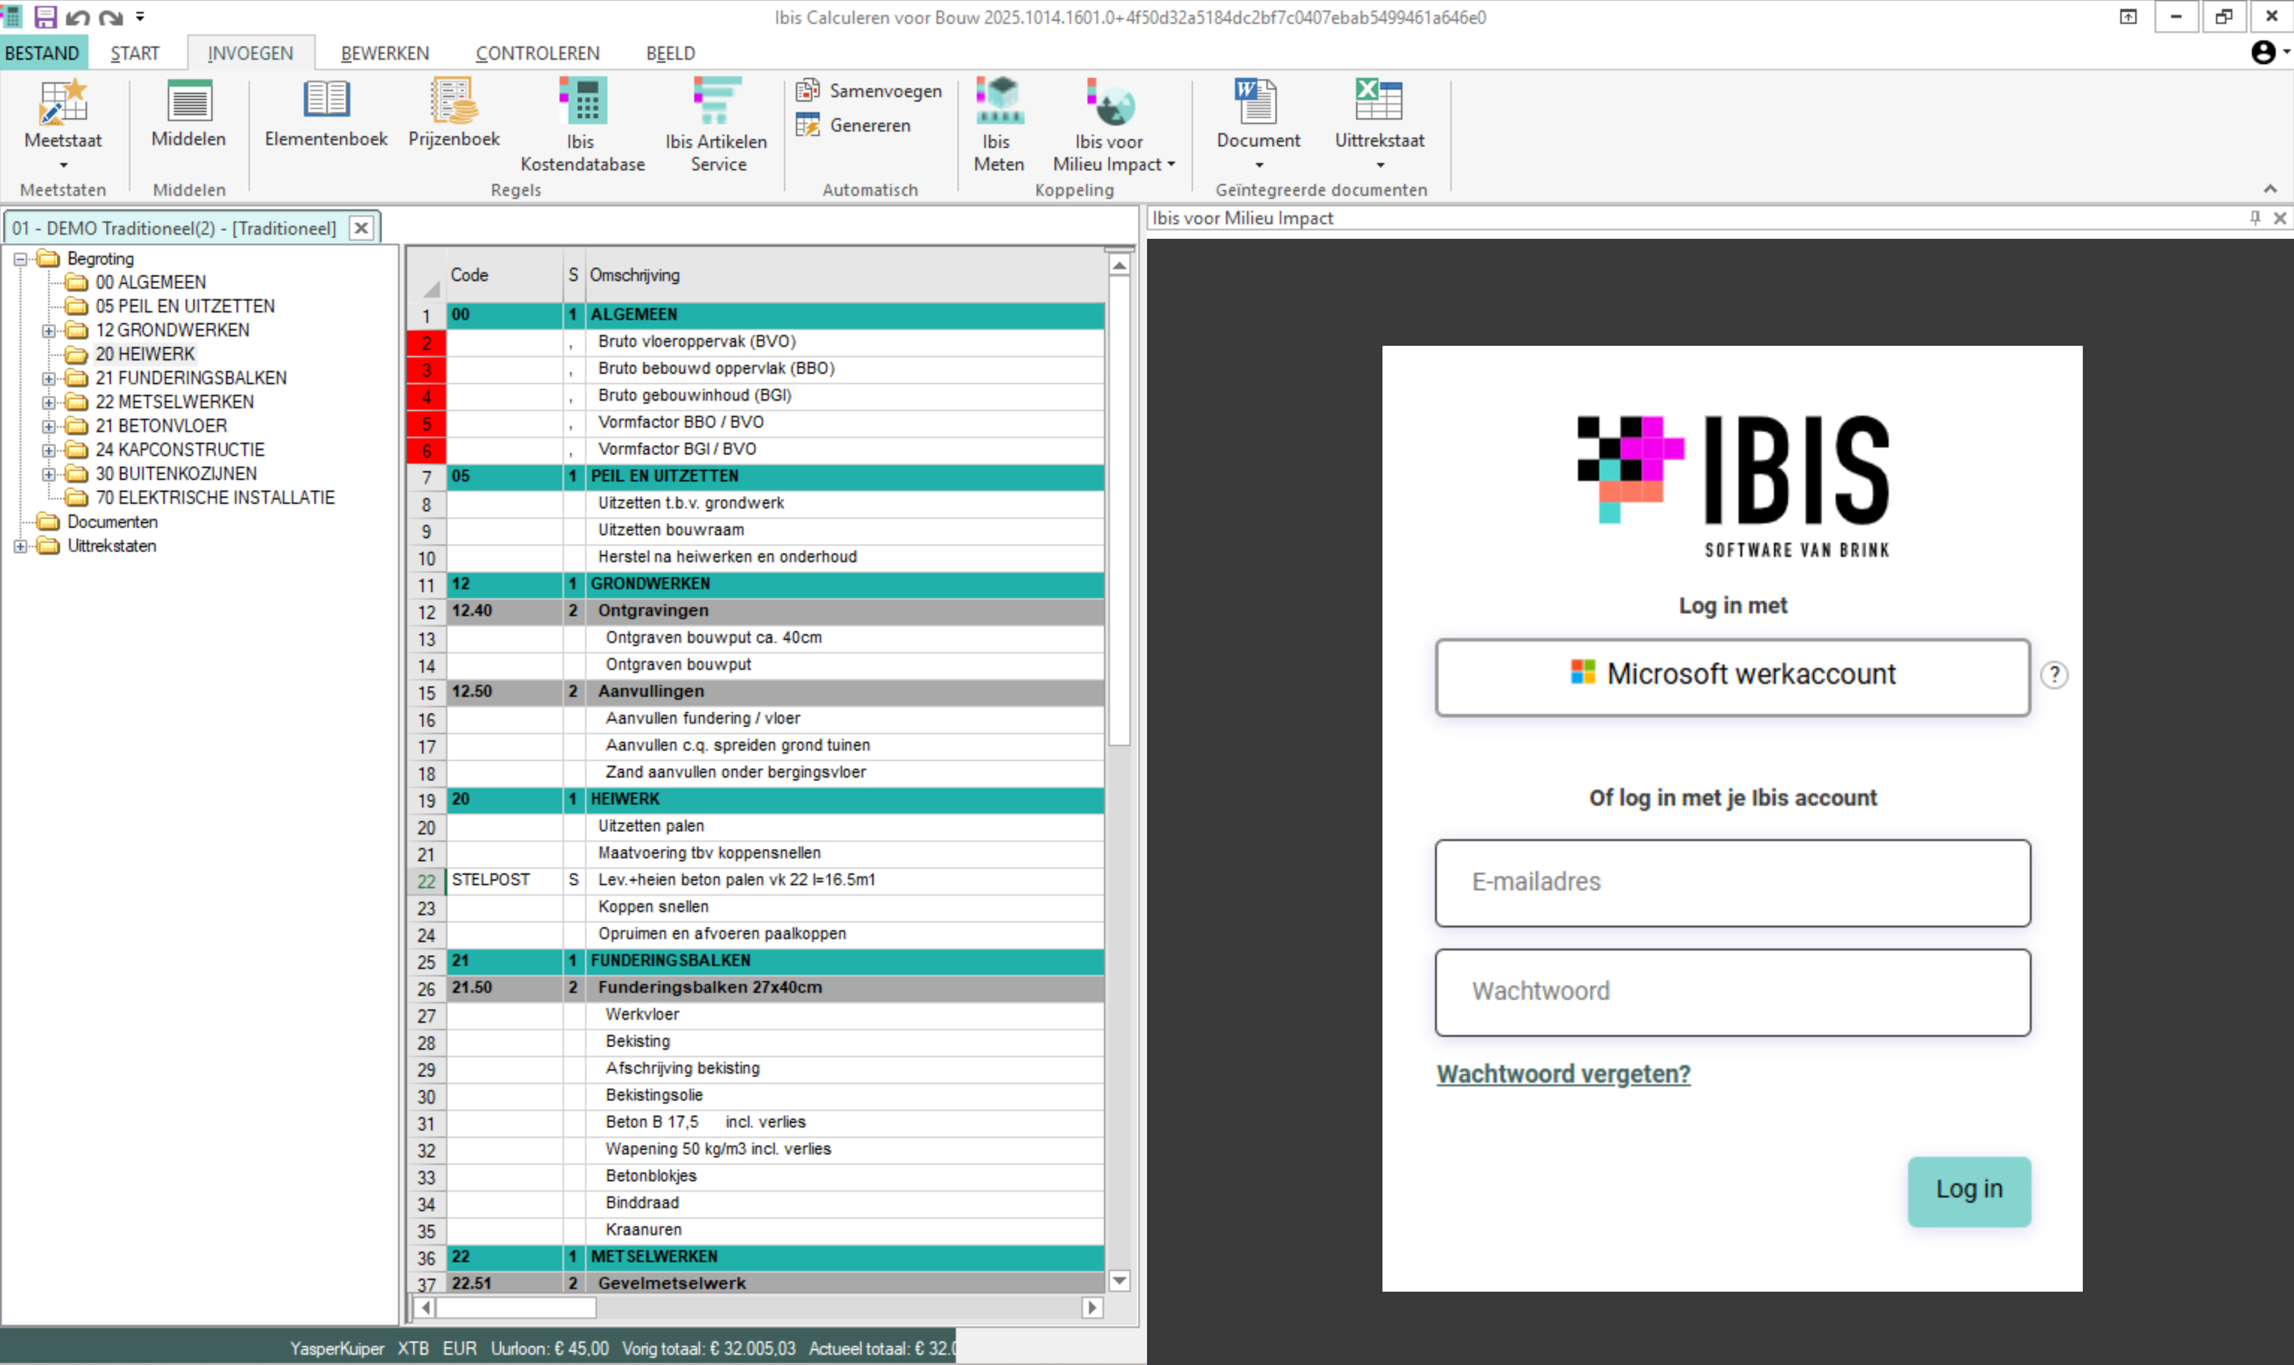Open the Meetstaat dropdown arrow
The width and height of the screenshot is (2294, 1365).
(x=63, y=165)
